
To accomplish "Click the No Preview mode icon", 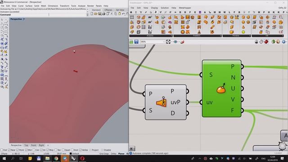I will pyautogui.click(x=256, y=42).
